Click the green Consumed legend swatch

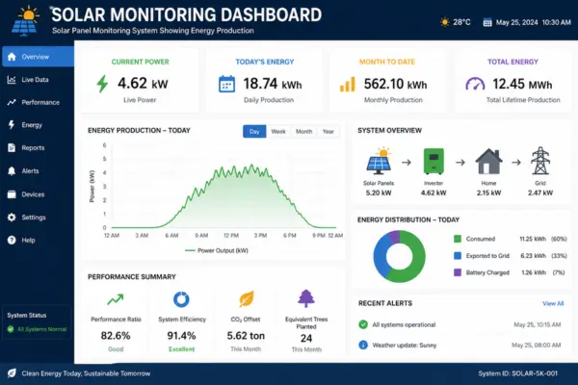coord(458,239)
